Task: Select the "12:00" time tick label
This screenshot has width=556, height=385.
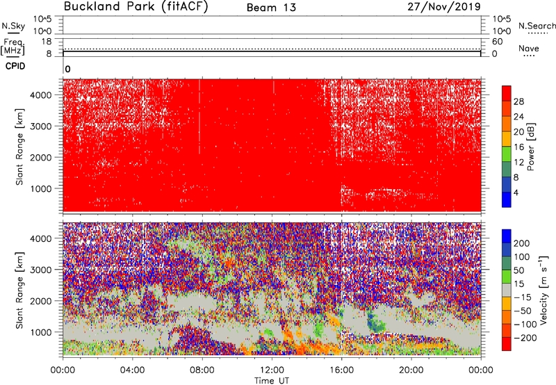Action: 272,370
